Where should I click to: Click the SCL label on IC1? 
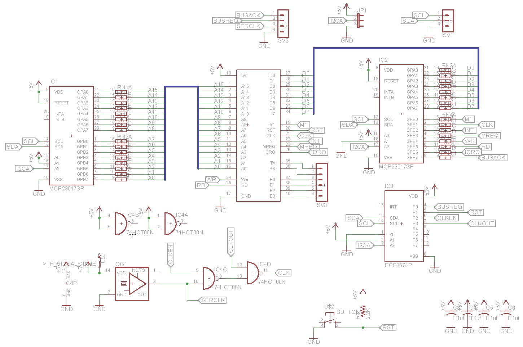click(30, 141)
